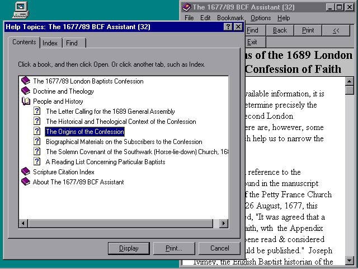Click the Find toolbar button in BCF Assistant window
Viewport: 358px width, 269px height.
(255, 30)
